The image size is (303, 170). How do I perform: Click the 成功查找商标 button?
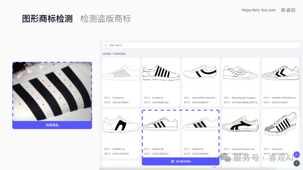[181, 161]
